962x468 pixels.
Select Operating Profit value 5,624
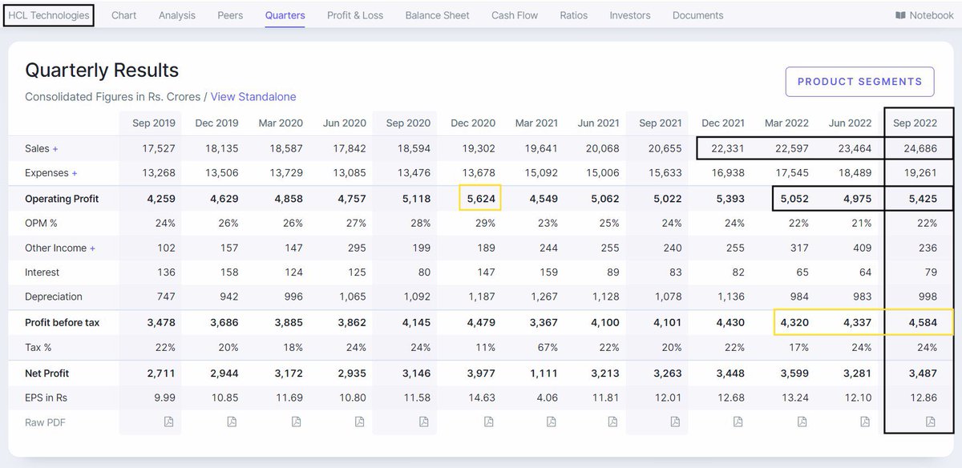[481, 199]
